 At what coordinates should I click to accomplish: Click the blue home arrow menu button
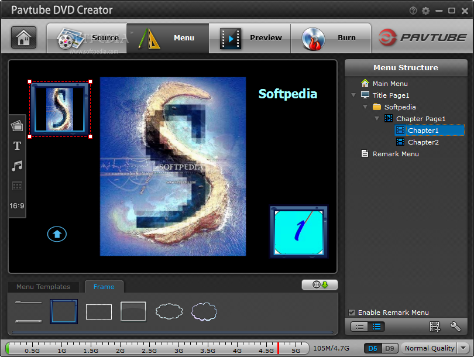[57, 234]
